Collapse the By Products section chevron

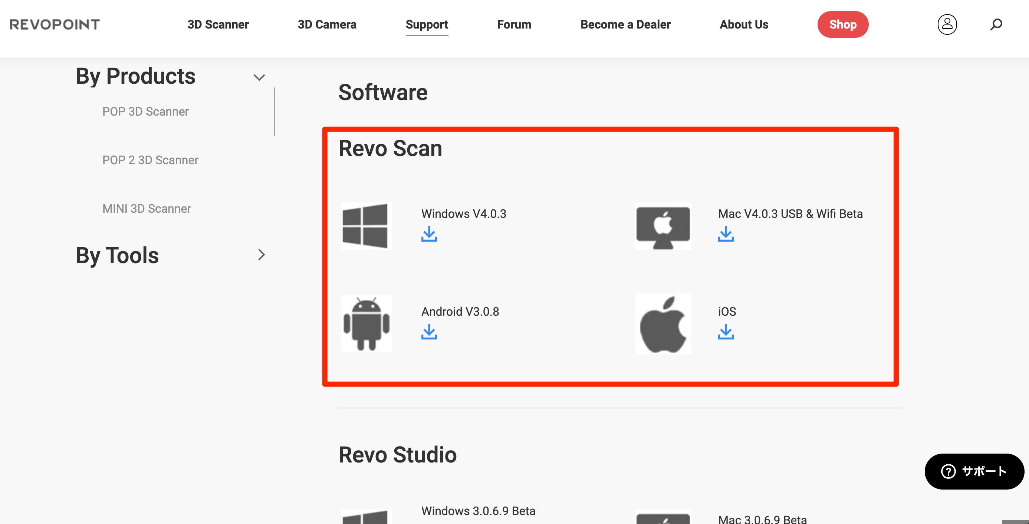tap(259, 77)
